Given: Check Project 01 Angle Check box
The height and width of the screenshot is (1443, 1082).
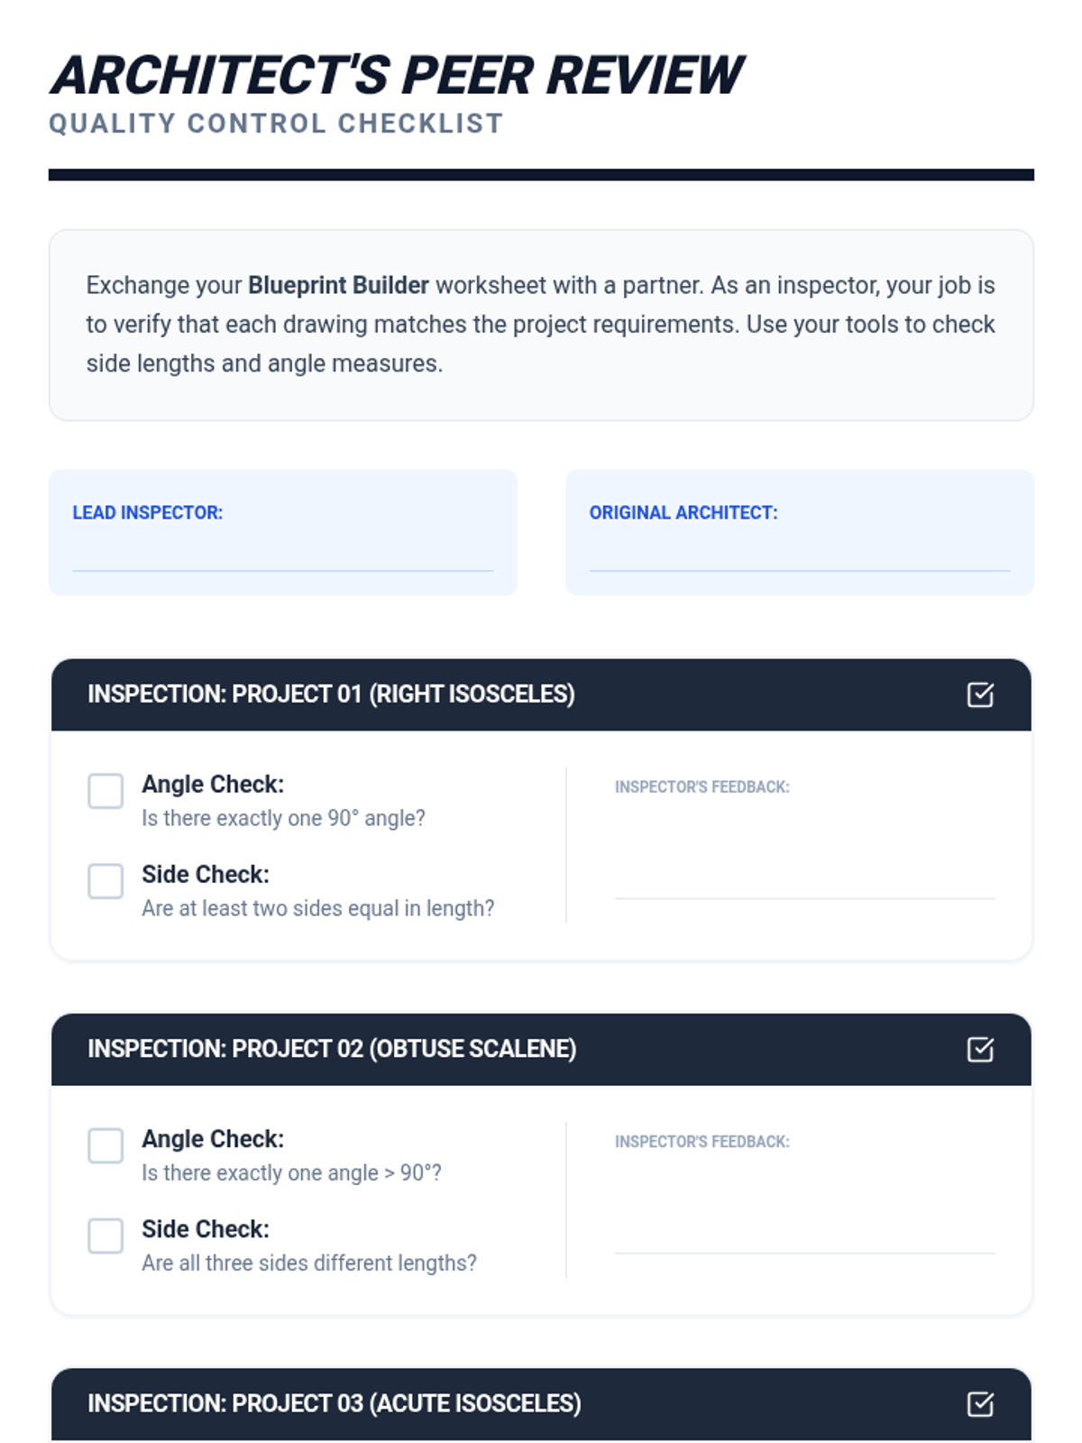Looking at the screenshot, I should coord(105,791).
